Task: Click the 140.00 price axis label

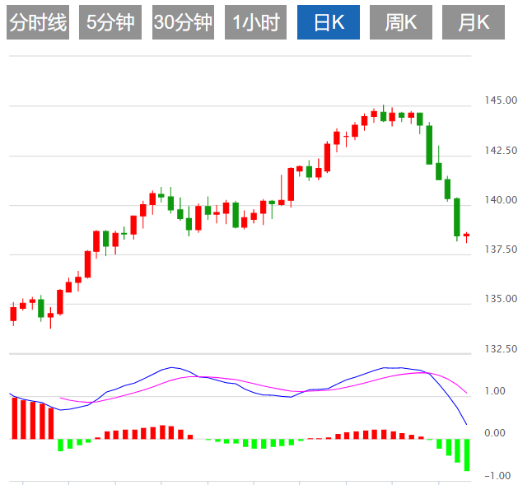Action: pyautogui.click(x=500, y=200)
